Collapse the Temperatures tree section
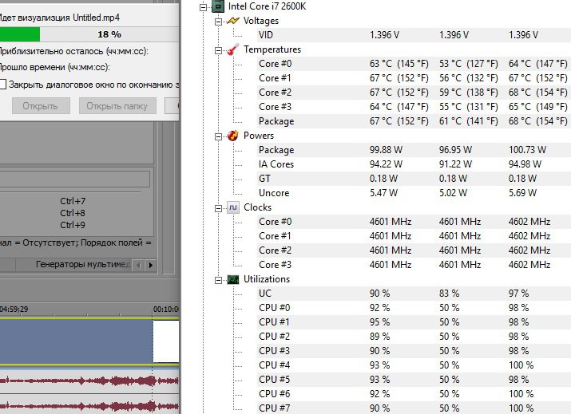 (218, 50)
